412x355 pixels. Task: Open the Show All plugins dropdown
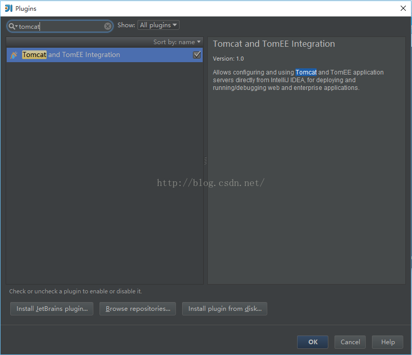(159, 25)
